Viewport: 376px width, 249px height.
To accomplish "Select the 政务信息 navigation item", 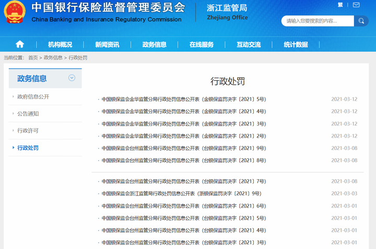I will (154, 45).
